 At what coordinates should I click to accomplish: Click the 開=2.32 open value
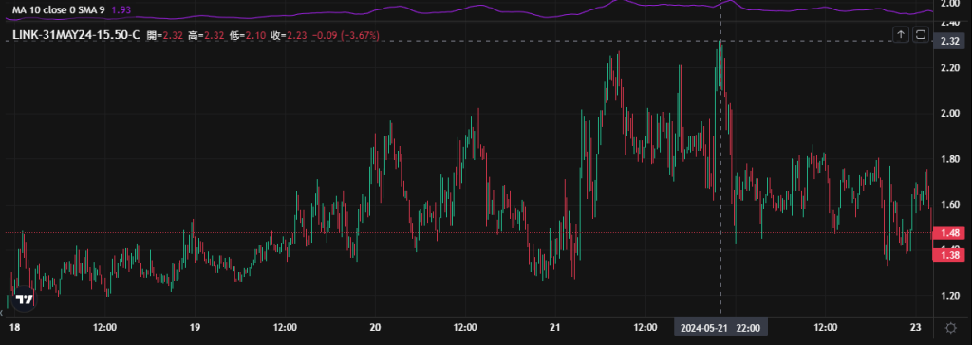click(165, 36)
